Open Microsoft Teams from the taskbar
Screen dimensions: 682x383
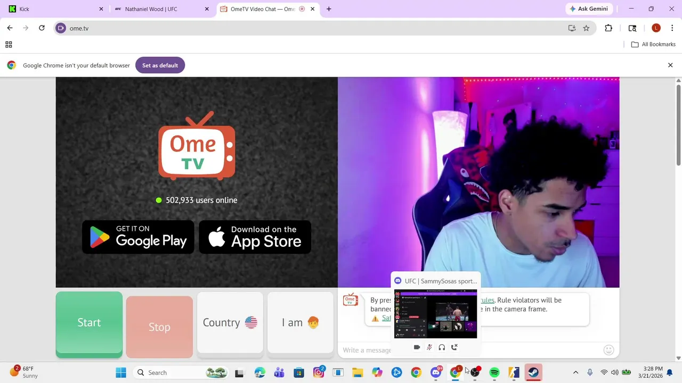(x=279, y=372)
